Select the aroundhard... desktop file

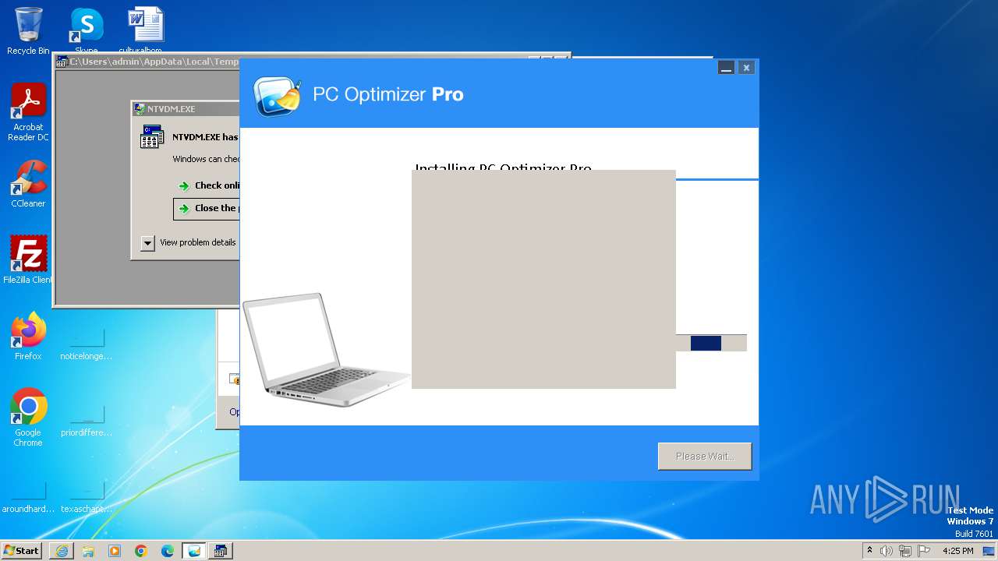coord(28,496)
